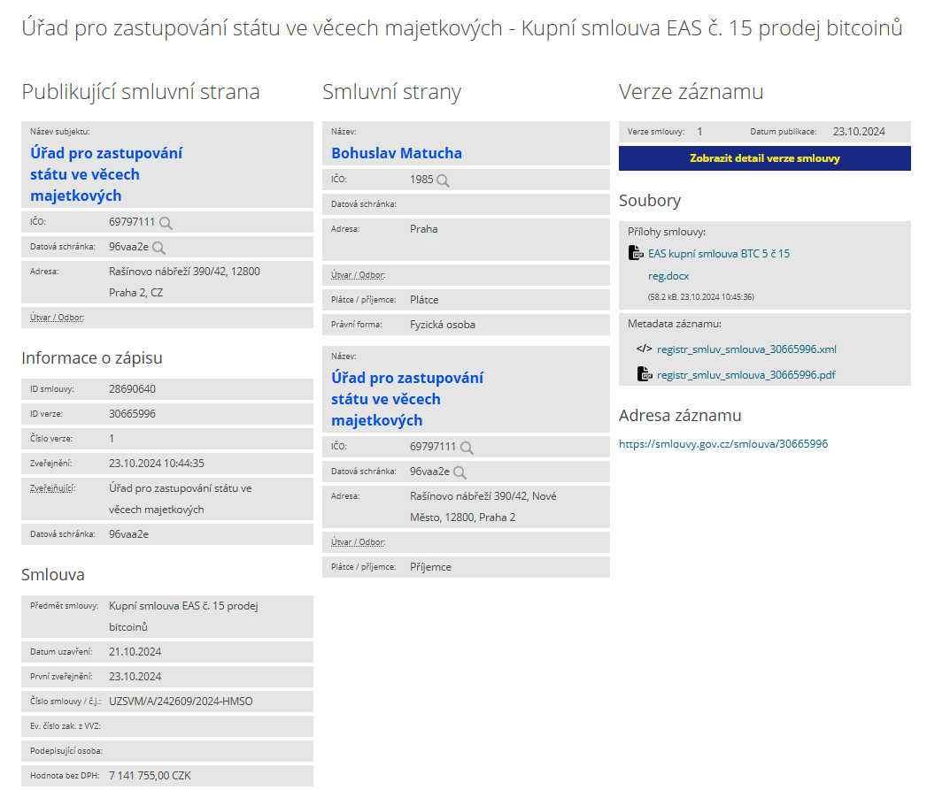The width and height of the screenshot is (950, 790).
Task: Click subject Kupní smlouva EAS č. 15 prodej bitcoinů
Action: pyautogui.click(x=183, y=617)
